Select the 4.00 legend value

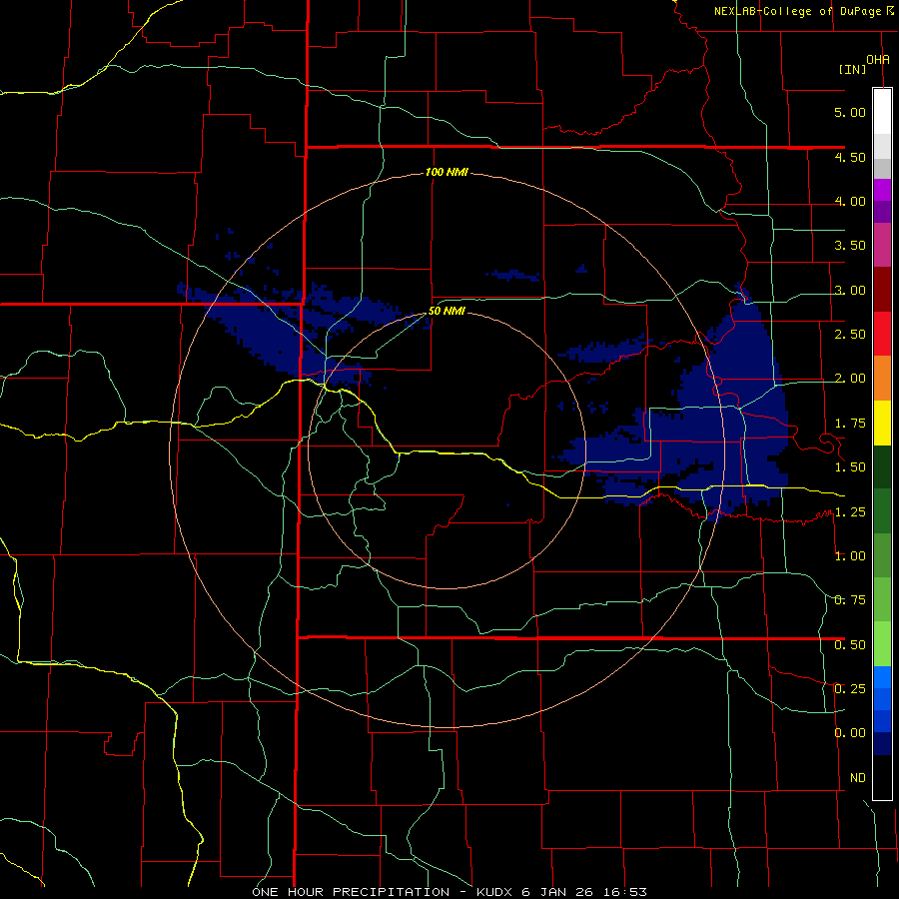[850, 201]
